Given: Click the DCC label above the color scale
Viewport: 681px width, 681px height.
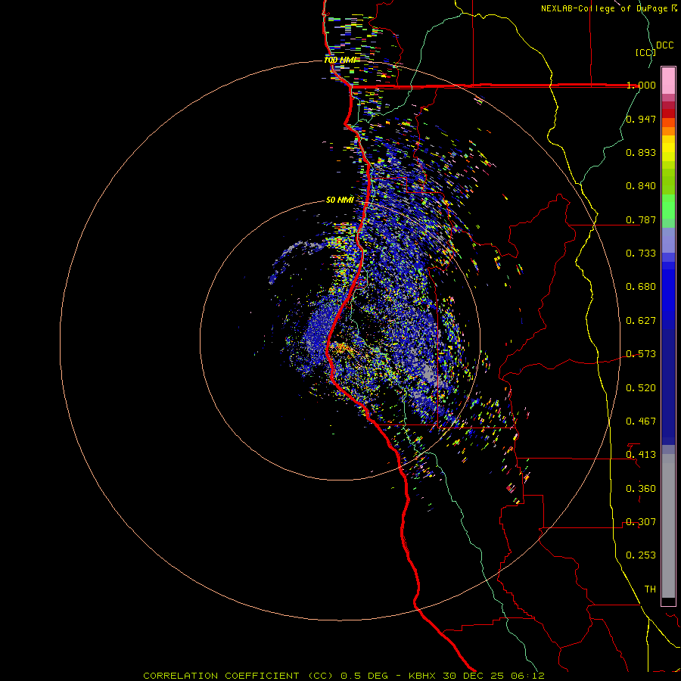Looking at the screenshot, I should (x=664, y=45).
